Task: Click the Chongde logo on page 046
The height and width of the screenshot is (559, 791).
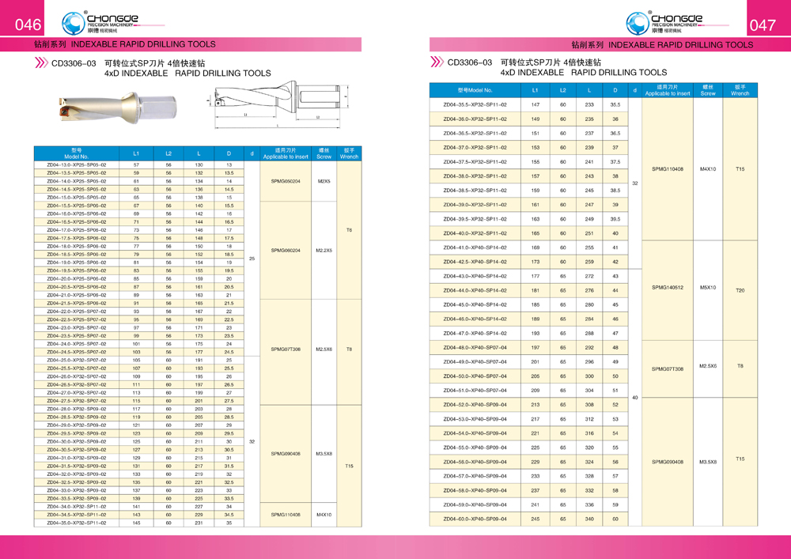Action: pos(103,21)
